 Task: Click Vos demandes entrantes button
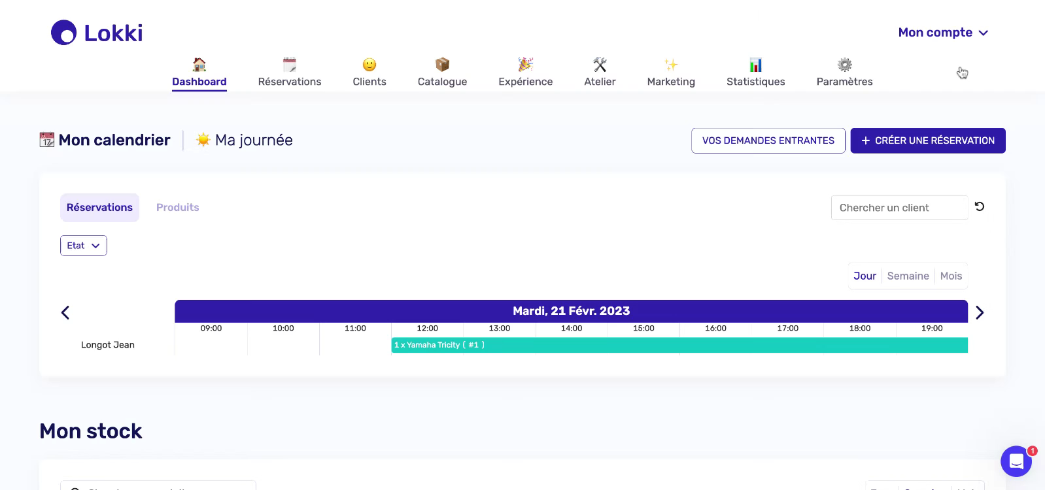click(768, 140)
